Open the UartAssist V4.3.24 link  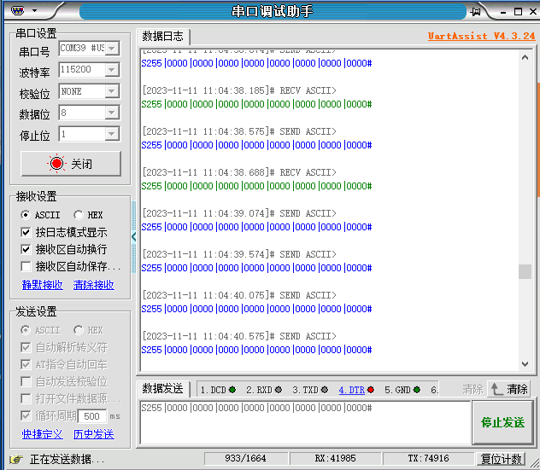click(481, 36)
